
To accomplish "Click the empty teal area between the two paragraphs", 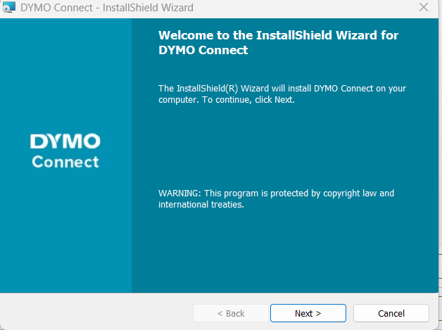I will tap(282, 146).
